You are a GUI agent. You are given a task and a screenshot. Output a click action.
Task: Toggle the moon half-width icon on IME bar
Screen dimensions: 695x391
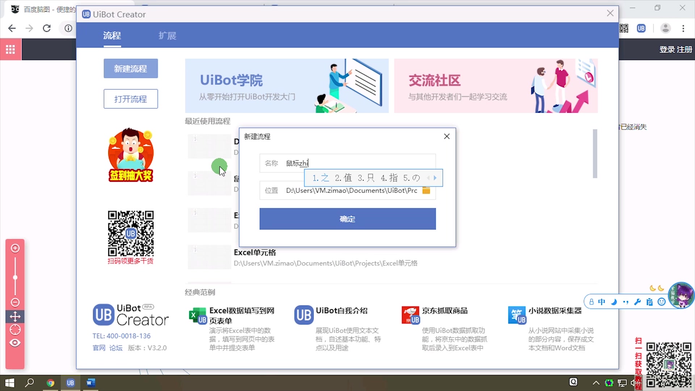click(x=614, y=302)
